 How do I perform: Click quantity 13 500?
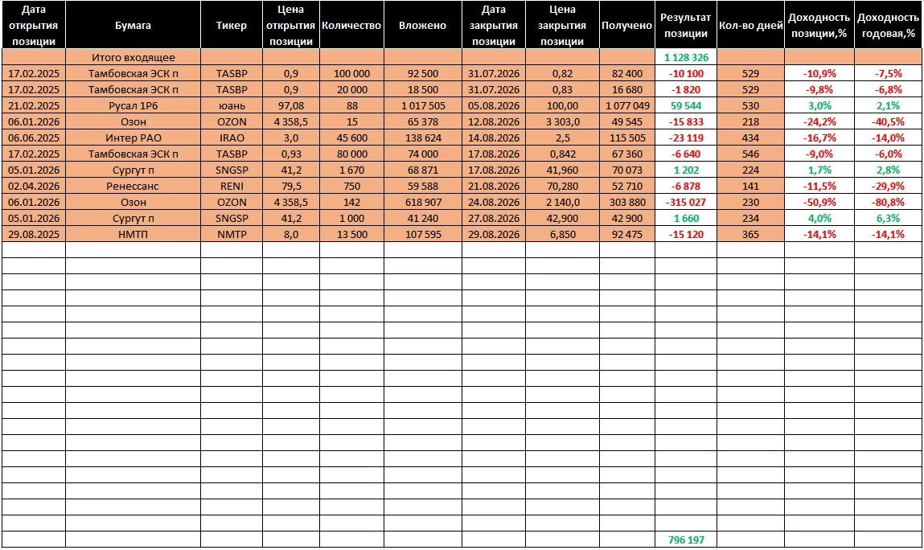click(351, 235)
